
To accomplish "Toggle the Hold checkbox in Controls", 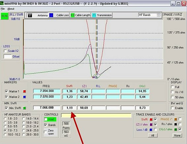I will pos(46,119).
